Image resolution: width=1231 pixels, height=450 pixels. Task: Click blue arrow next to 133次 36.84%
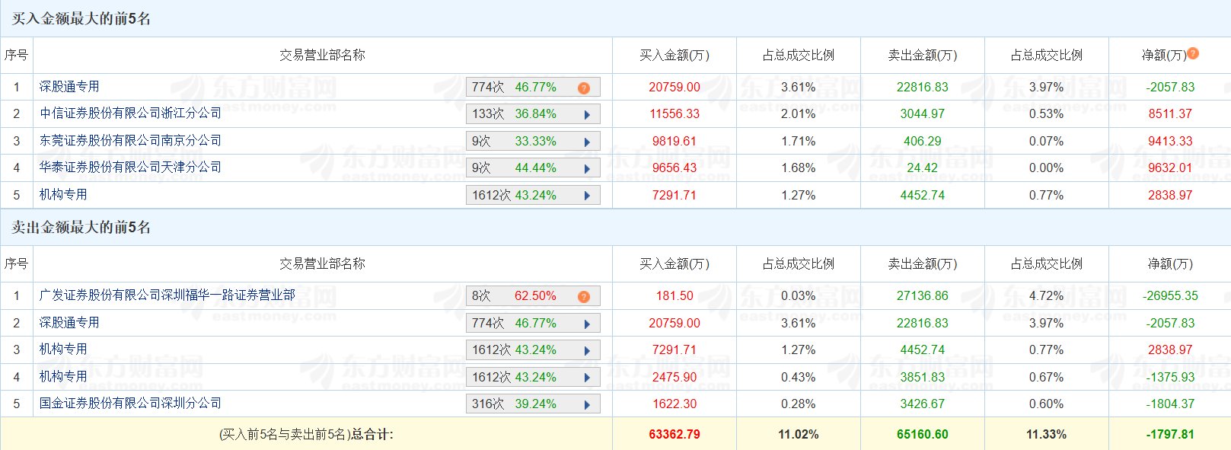[587, 115]
